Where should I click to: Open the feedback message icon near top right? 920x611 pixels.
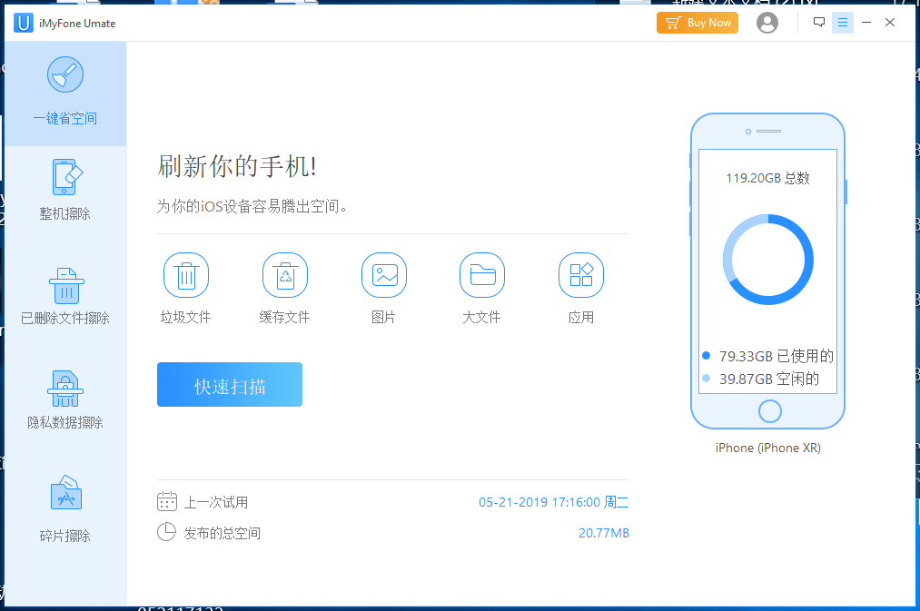click(x=819, y=21)
